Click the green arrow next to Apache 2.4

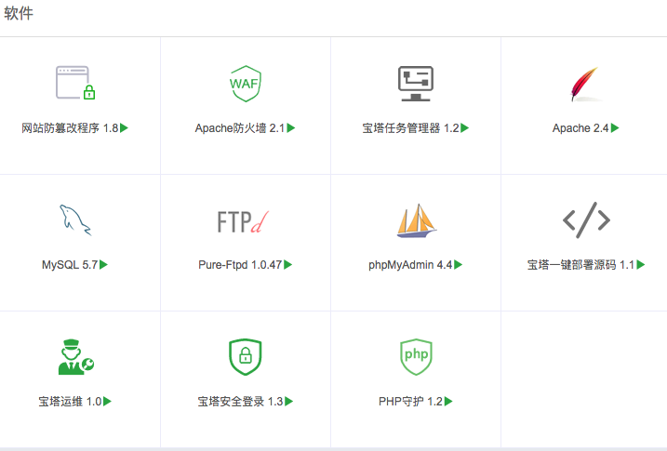click(615, 128)
